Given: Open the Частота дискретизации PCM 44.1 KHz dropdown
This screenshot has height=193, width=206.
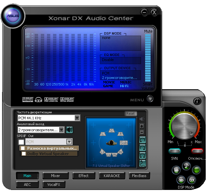Looking at the screenshot, I should coord(49,118).
